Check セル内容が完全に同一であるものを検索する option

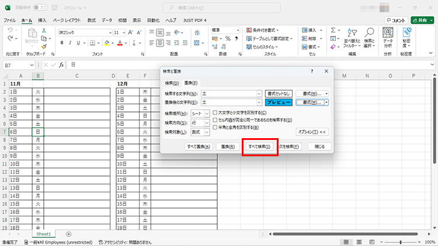pyautogui.click(x=215, y=120)
